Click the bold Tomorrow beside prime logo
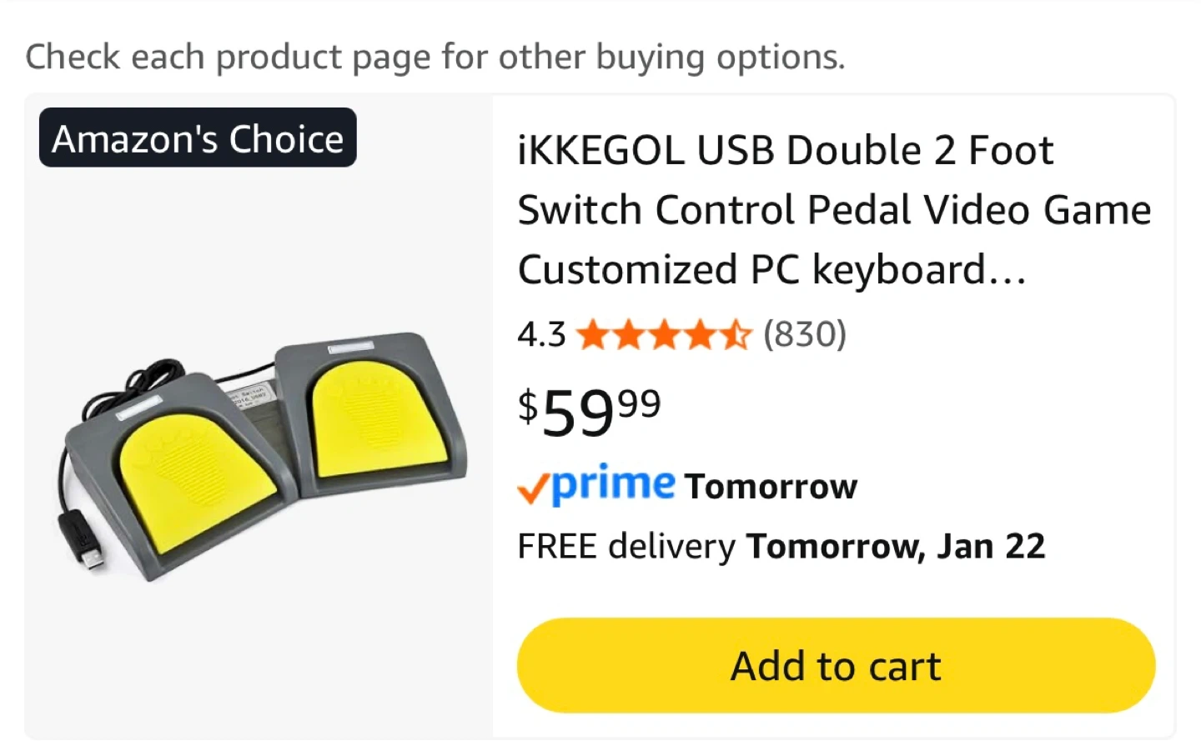 tap(771, 487)
